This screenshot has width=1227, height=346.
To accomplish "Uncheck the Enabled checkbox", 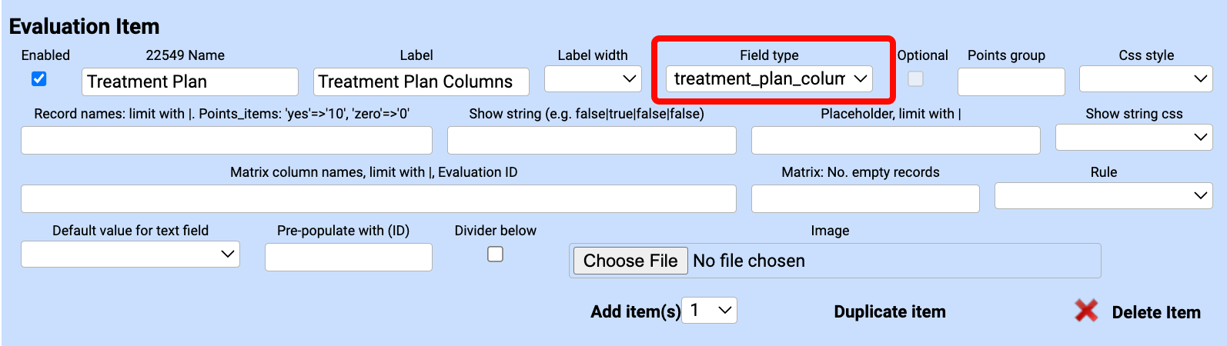I will pyautogui.click(x=39, y=78).
